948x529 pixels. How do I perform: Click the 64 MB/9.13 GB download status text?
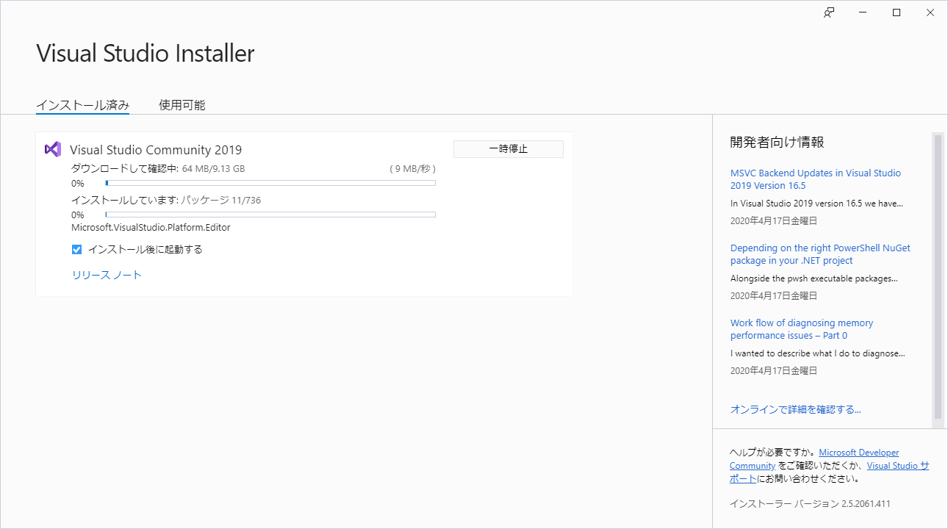point(214,169)
